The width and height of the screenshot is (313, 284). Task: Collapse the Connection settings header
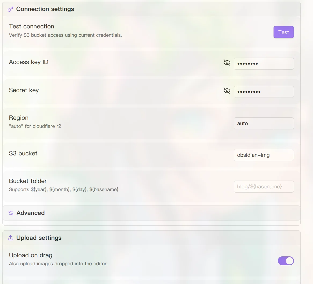tap(151, 9)
